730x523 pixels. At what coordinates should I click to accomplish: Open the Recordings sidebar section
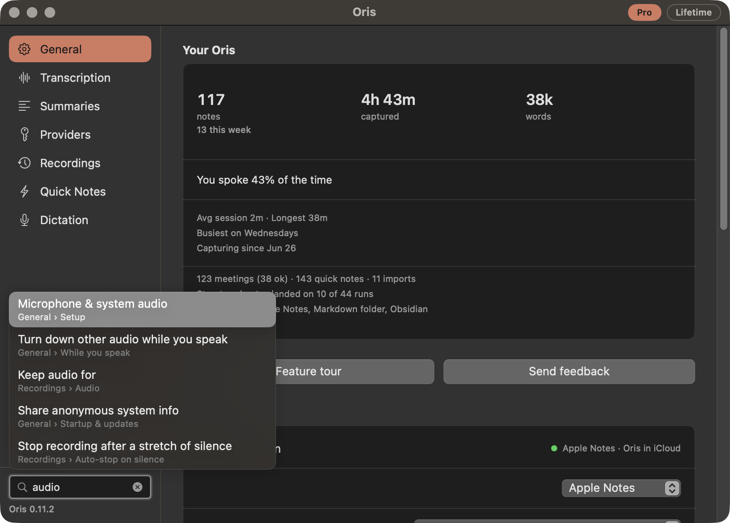pos(80,163)
